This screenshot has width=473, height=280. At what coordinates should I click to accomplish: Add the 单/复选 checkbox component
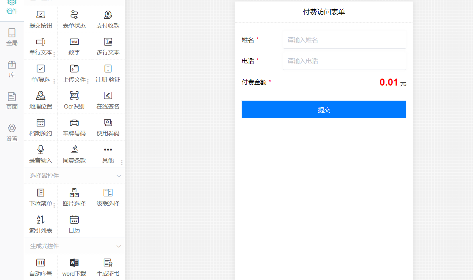click(x=41, y=69)
